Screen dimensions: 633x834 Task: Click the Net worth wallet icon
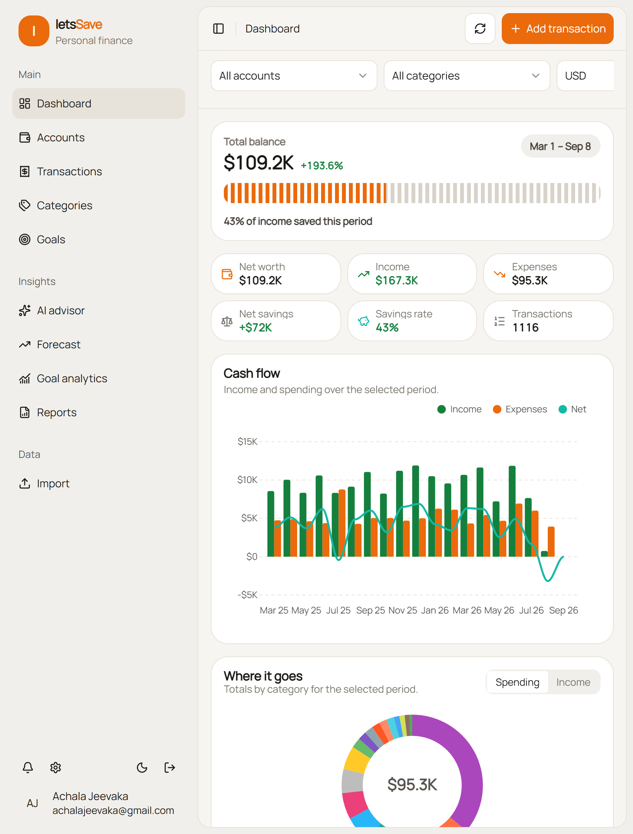pos(227,274)
